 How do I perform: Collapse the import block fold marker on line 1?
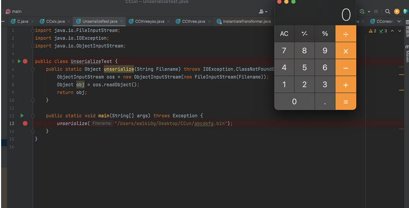tap(33, 31)
